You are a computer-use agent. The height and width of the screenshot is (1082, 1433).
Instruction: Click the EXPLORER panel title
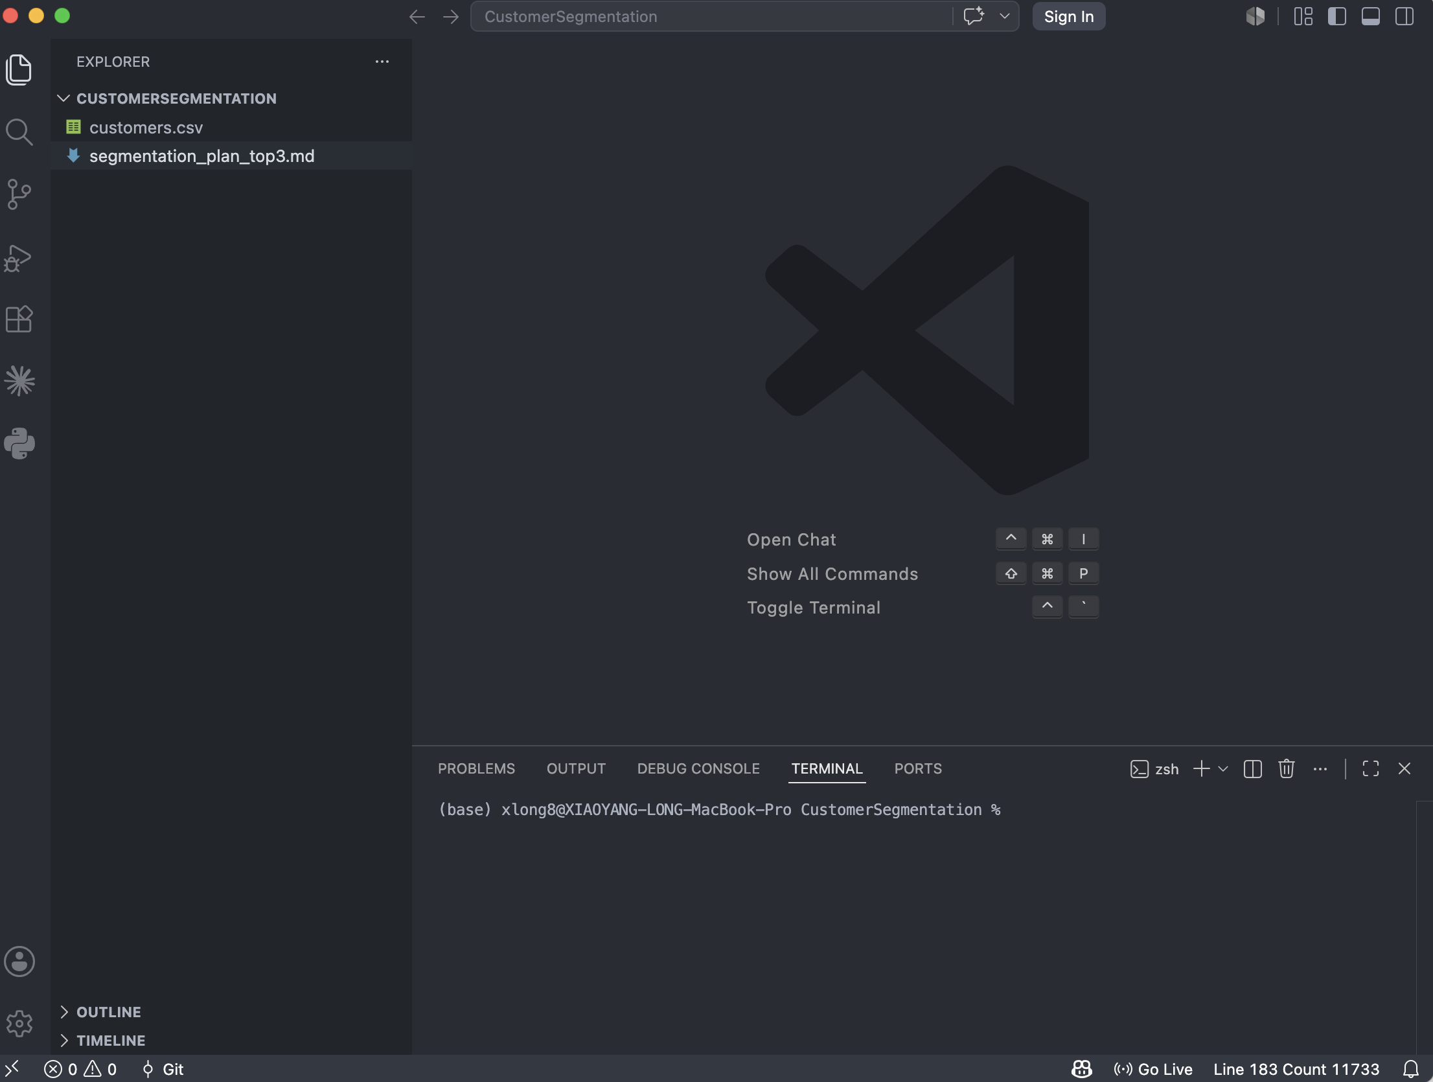pos(113,62)
